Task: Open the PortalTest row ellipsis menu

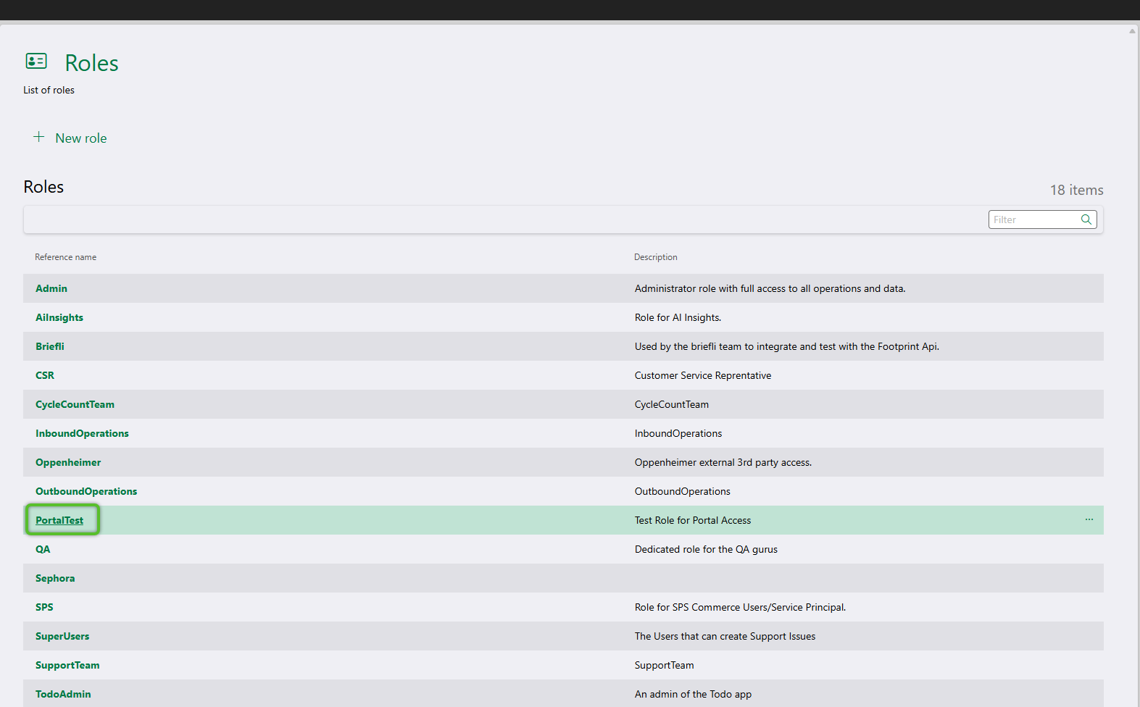Action: [x=1089, y=519]
